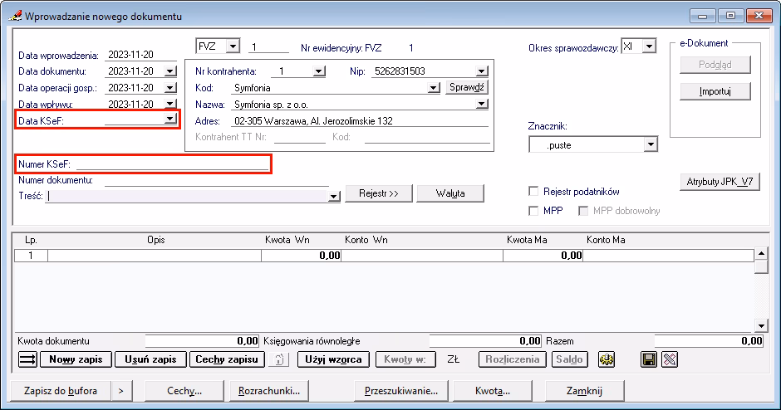The image size is (781, 410).
Task: Click the > arrow beside Zapisz do bufora
Action: [121, 391]
